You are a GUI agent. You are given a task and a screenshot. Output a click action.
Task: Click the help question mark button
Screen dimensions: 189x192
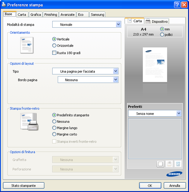(x=177, y=5)
